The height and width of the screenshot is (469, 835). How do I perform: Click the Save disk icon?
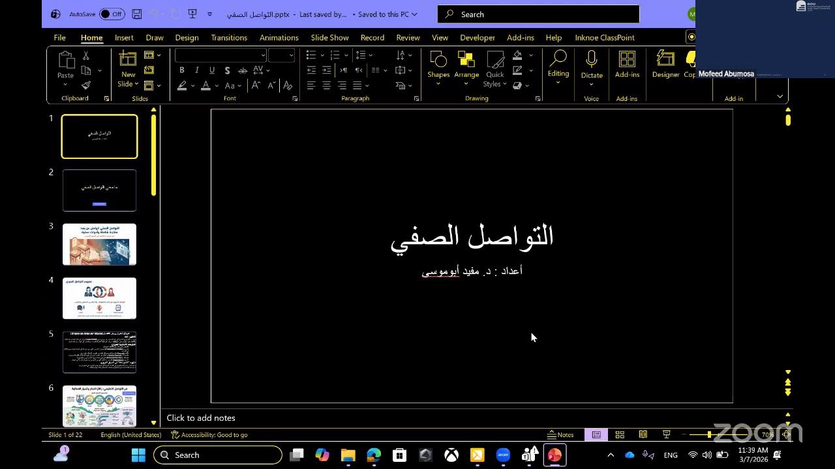pyautogui.click(x=136, y=14)
